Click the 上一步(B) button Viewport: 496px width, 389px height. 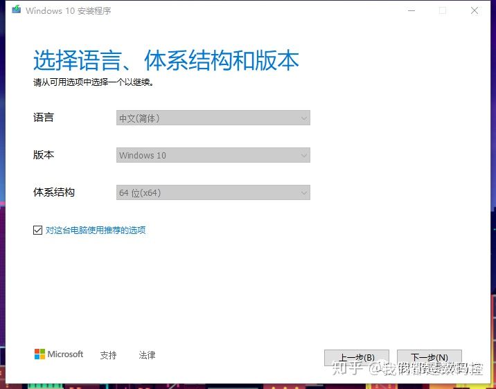point(357,357)
